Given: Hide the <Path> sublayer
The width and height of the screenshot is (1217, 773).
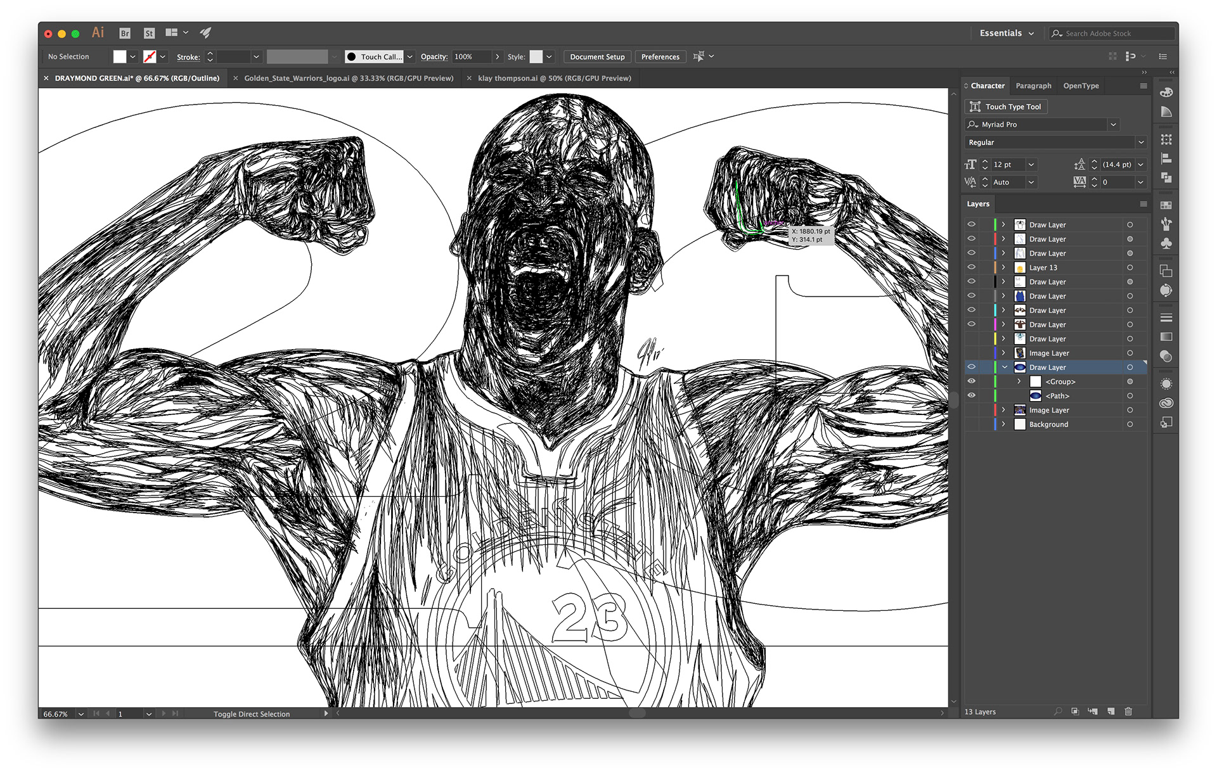Looking at the screenshot, I should coord(971,396).
